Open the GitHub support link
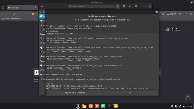Viewport: 194px width, 109px height. (71, 26)
